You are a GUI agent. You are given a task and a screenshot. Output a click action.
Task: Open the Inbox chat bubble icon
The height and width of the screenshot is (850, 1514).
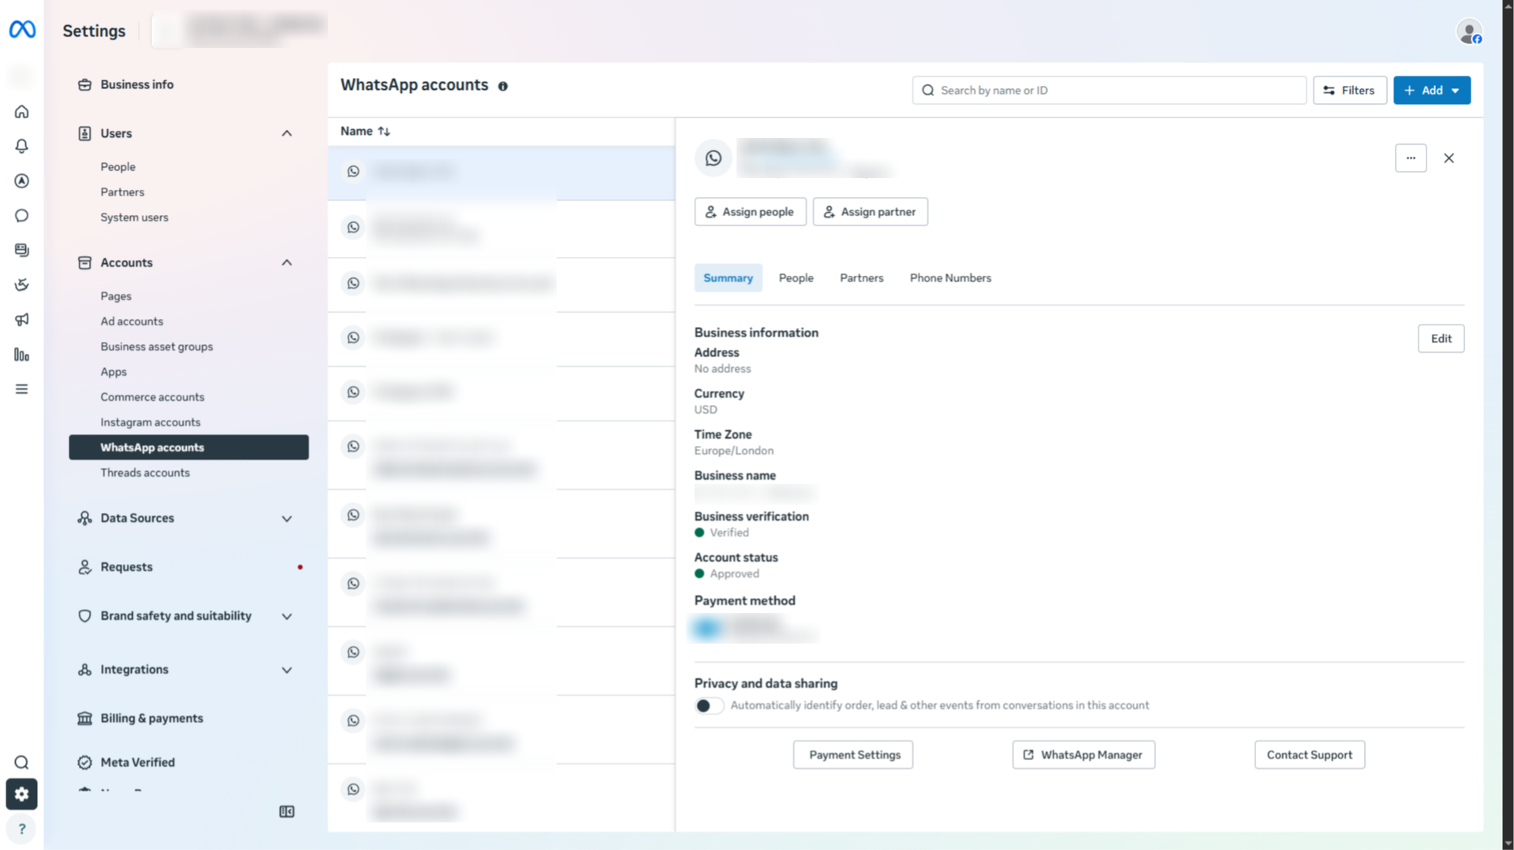[22, 216]
